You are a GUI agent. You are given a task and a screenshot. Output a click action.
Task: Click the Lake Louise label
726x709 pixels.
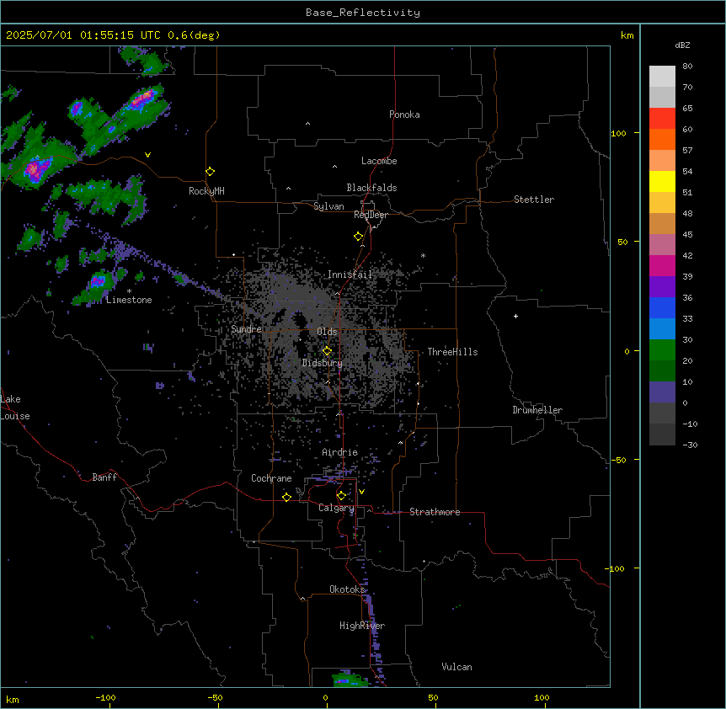[15, 408]
